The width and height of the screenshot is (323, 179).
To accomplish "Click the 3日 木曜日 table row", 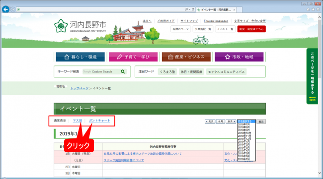I will coord(160,173).
